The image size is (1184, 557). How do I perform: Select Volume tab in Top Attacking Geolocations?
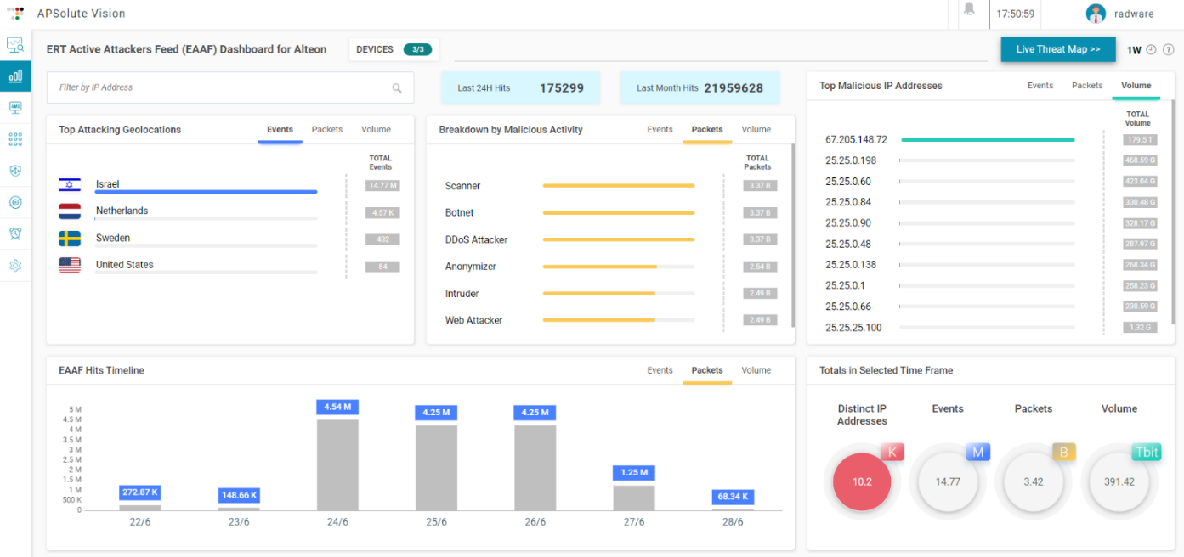376,130
